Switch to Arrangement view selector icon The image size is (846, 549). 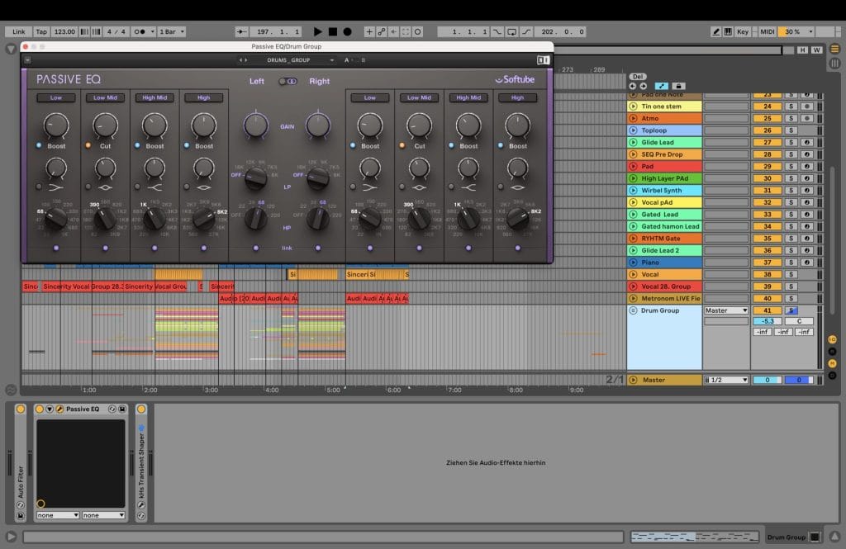pyautogui.click(x=834, y=49)
